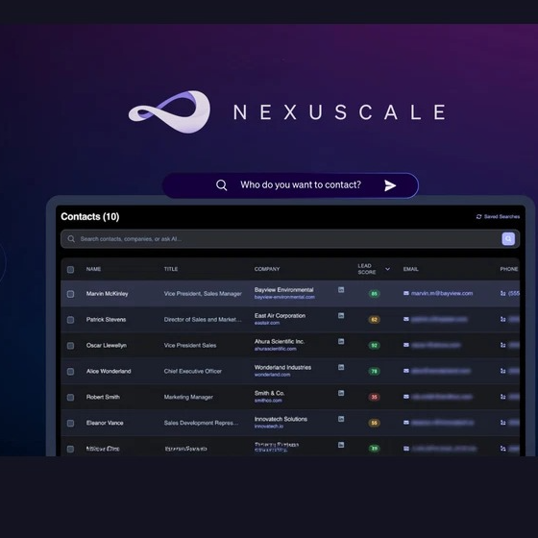Open LinkedIn icon for Wonderland Industries

(x=341, y=367)
